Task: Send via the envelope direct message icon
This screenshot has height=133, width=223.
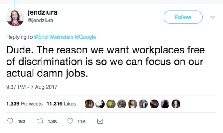Action: click(x=100, y=121)
